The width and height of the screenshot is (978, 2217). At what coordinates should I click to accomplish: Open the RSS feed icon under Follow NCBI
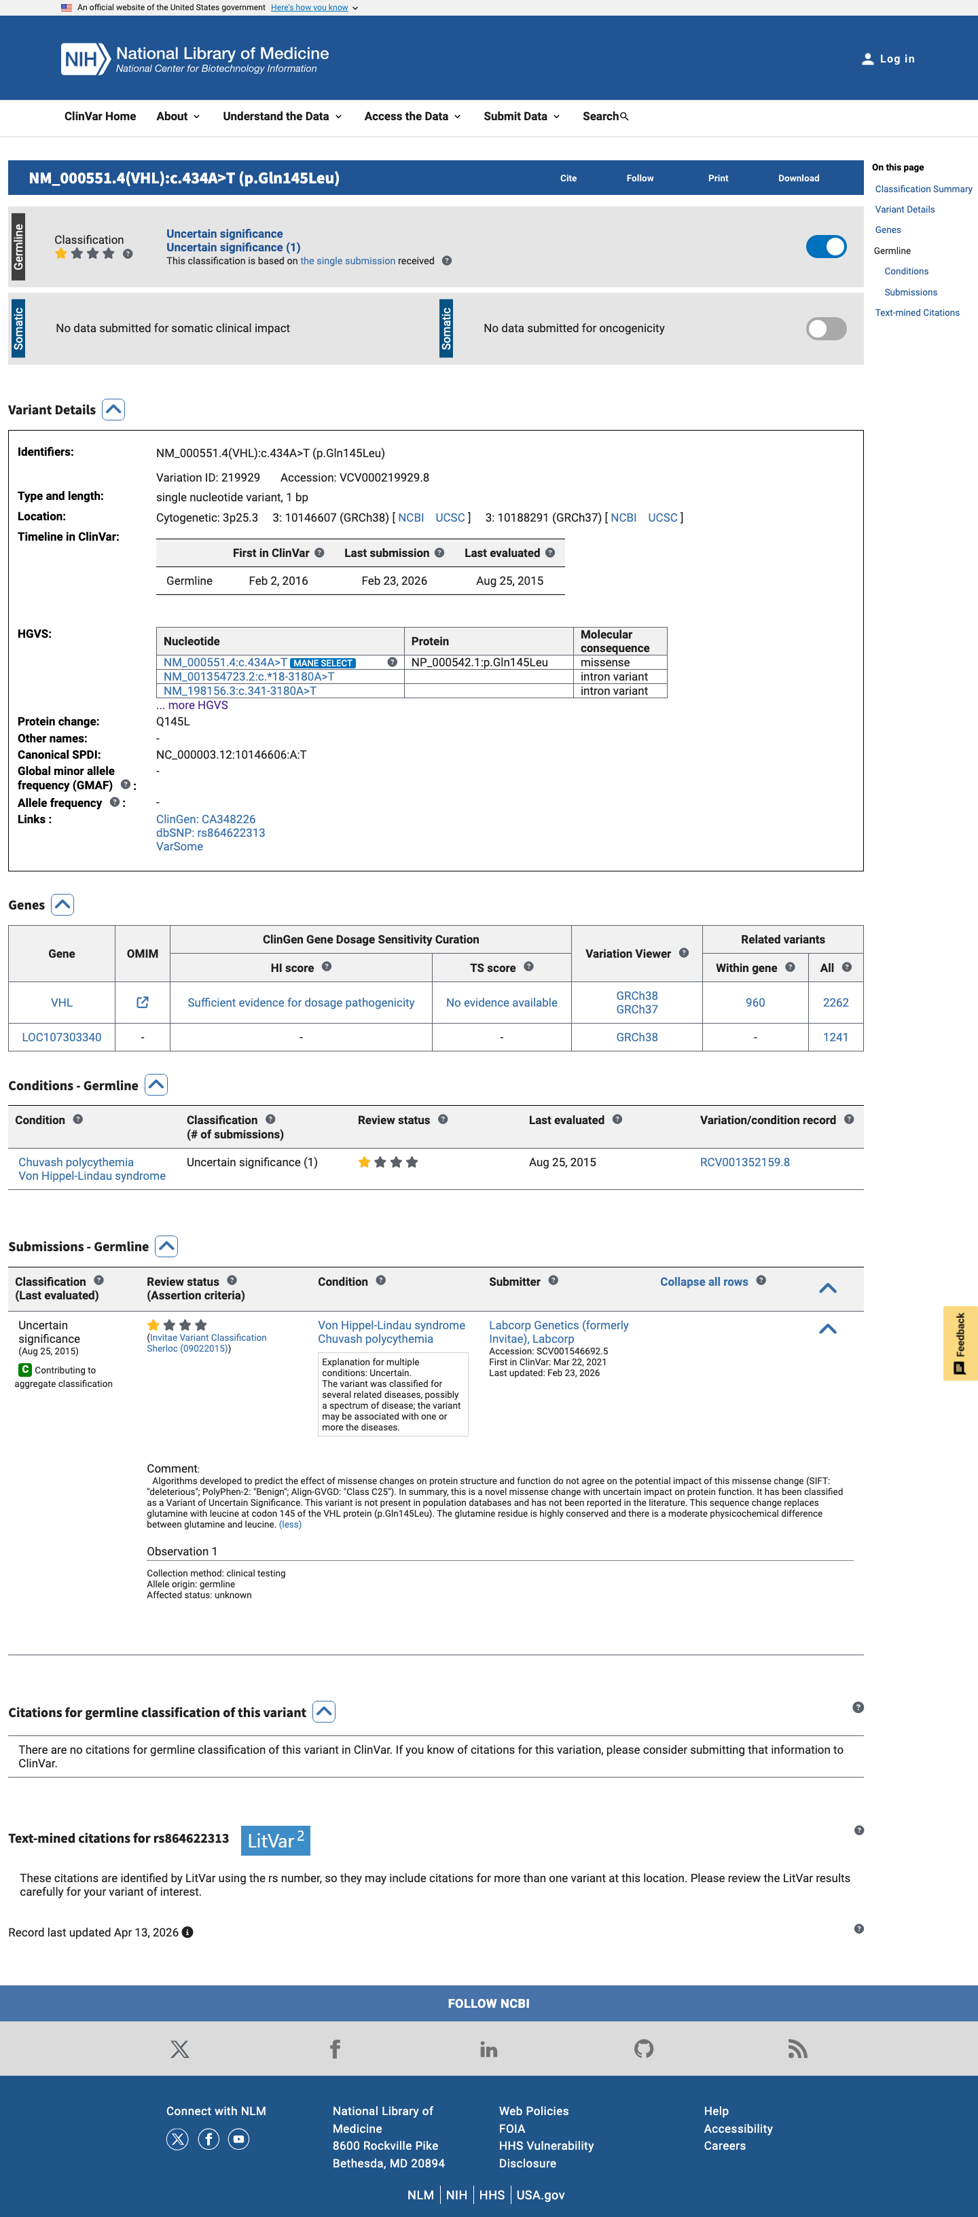(798, 2049)
